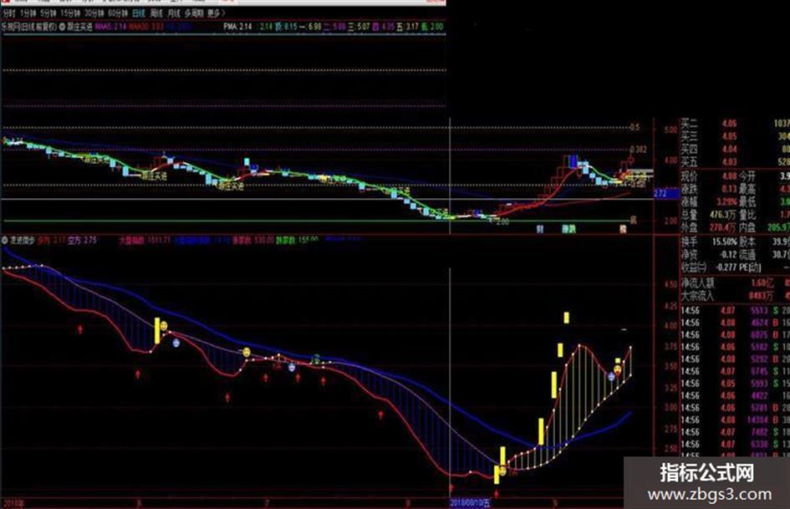The height and width of the screenshot is (509, 790).
Task: Click the 涨跌 marker under the price chart
Action: pyautogui.click(x=568, y=229)
